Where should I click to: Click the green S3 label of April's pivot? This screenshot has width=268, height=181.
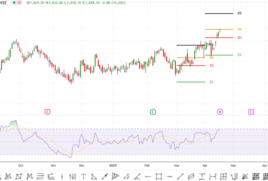[x=240, y=55]
